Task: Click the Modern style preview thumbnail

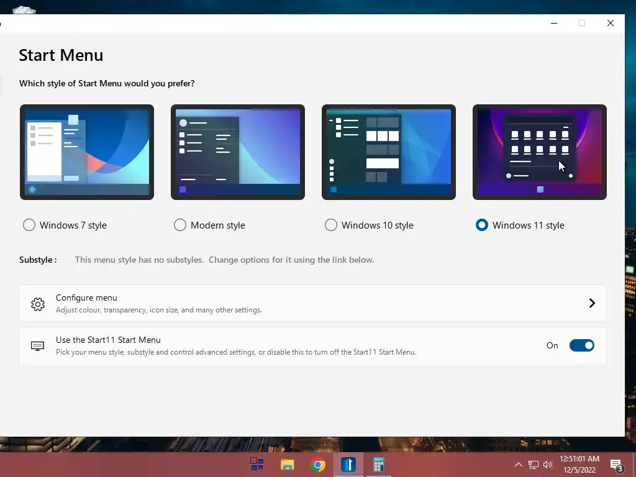Action: pos(238,152)
